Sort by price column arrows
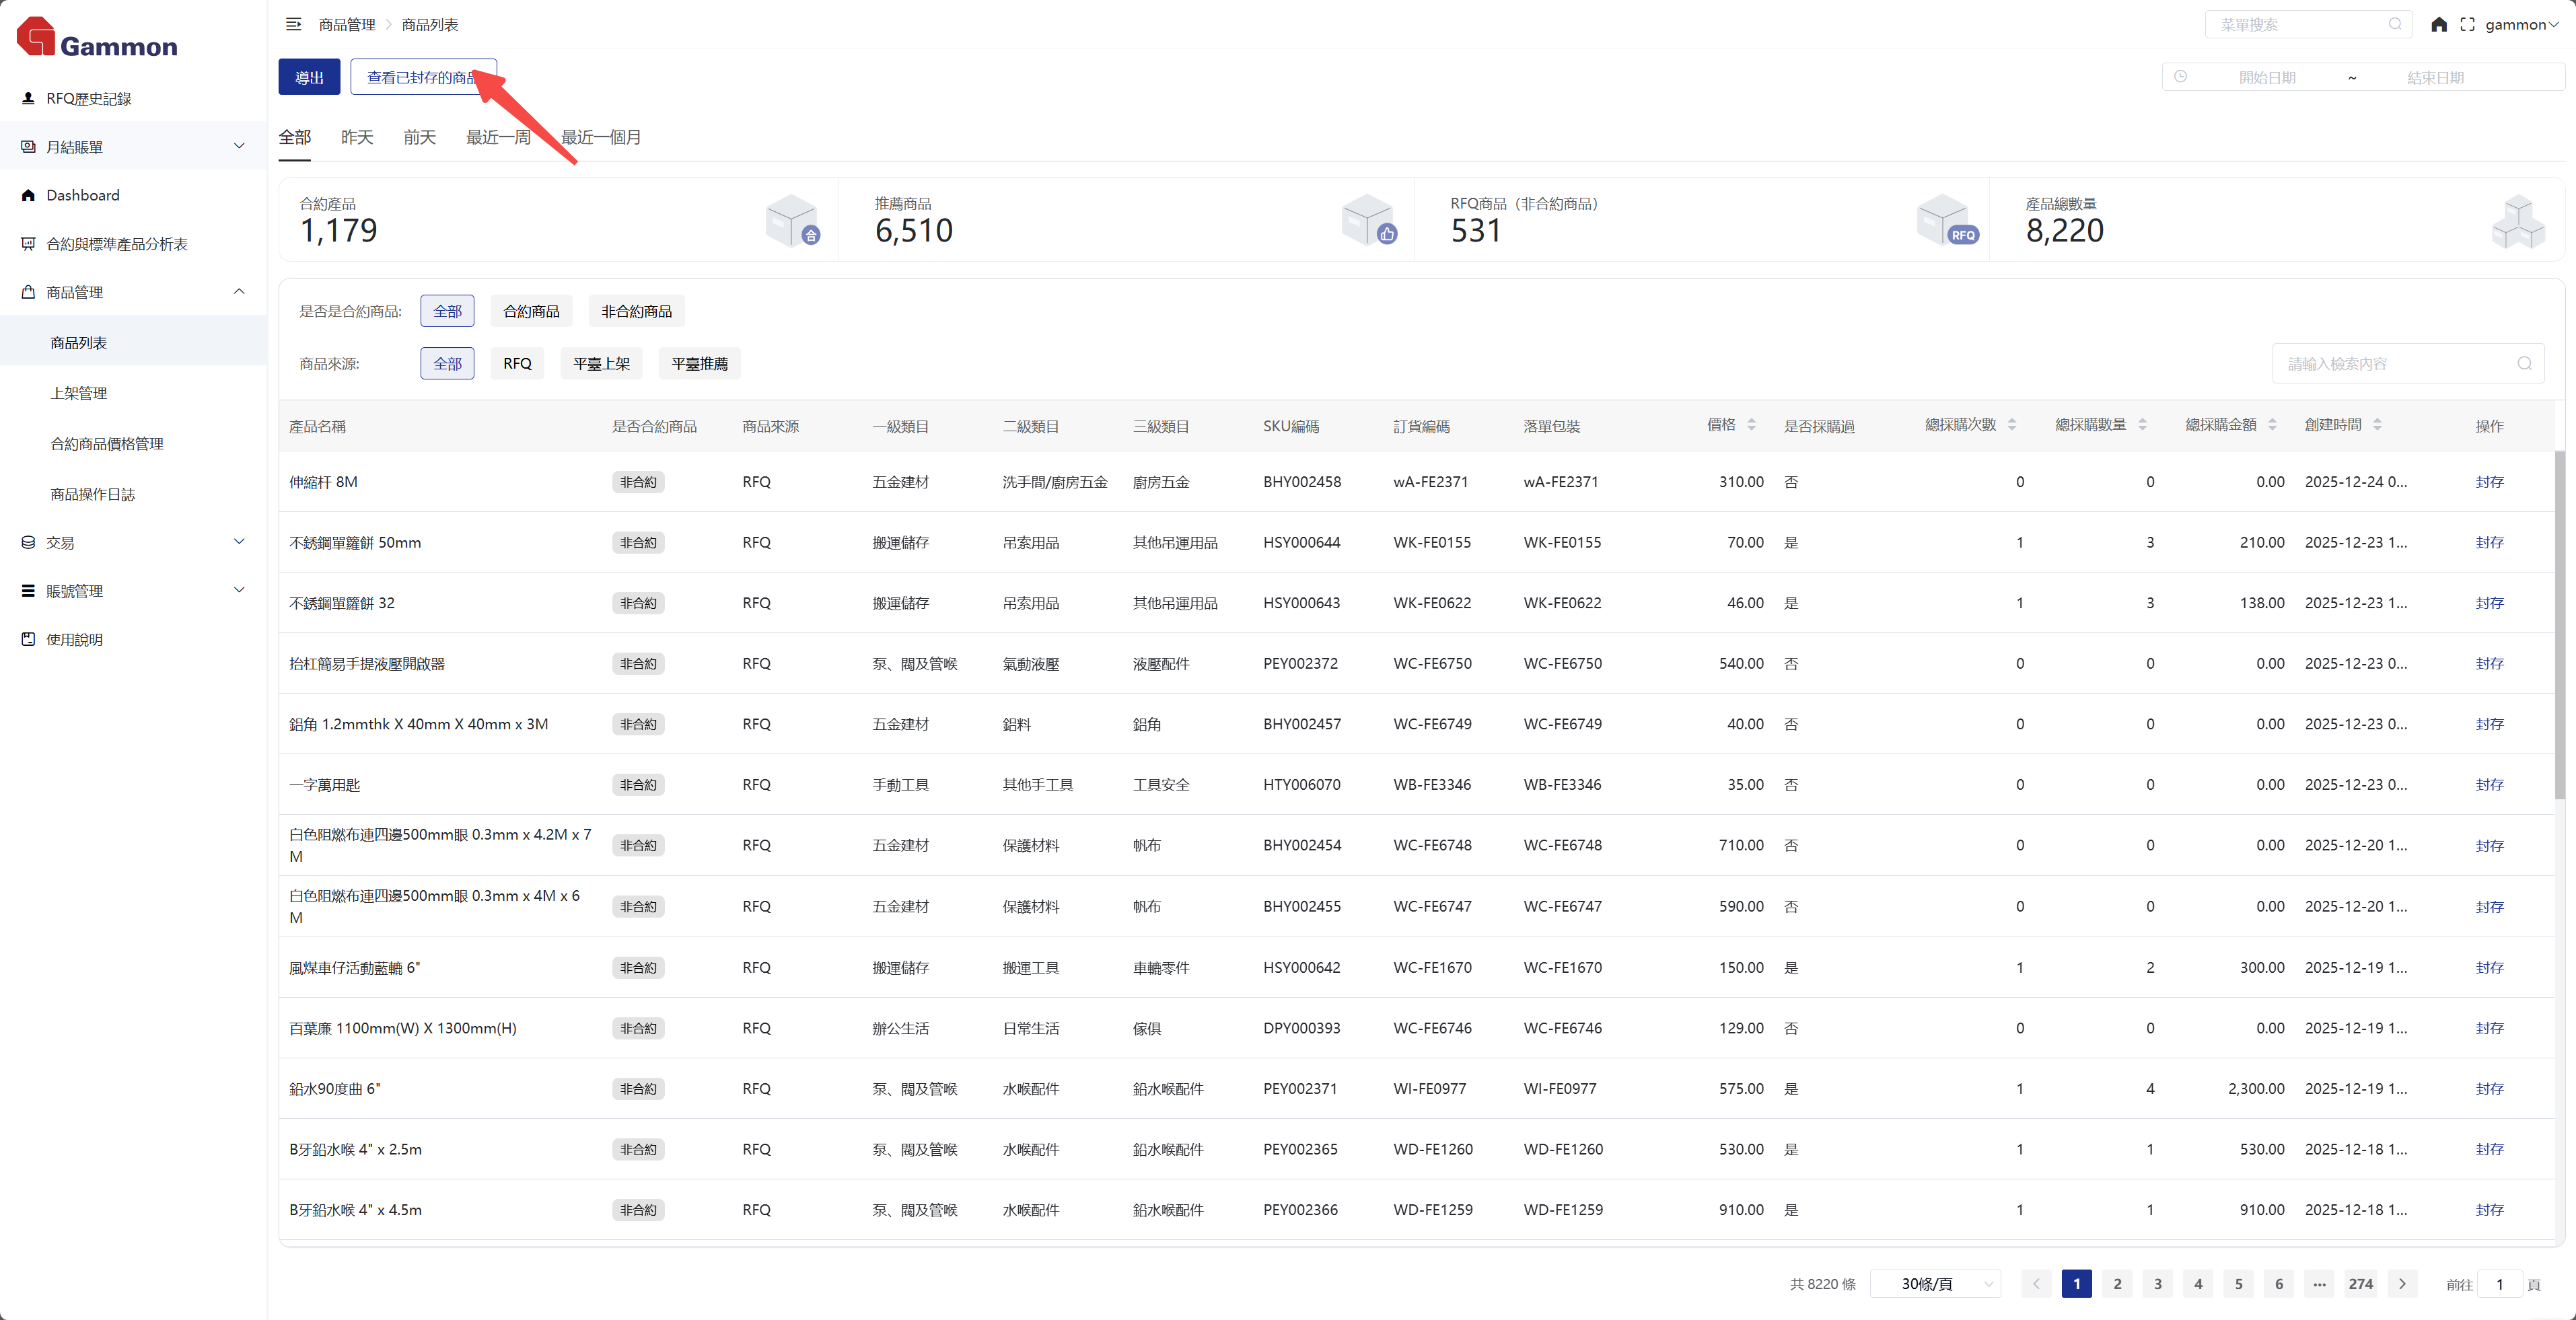Viewport: 2576px width, 1320px height. coord(1751,425)
